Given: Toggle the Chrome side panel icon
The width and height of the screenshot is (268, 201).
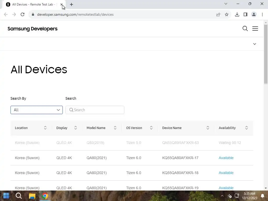Looking at the screenshot, I should [245, 15].
